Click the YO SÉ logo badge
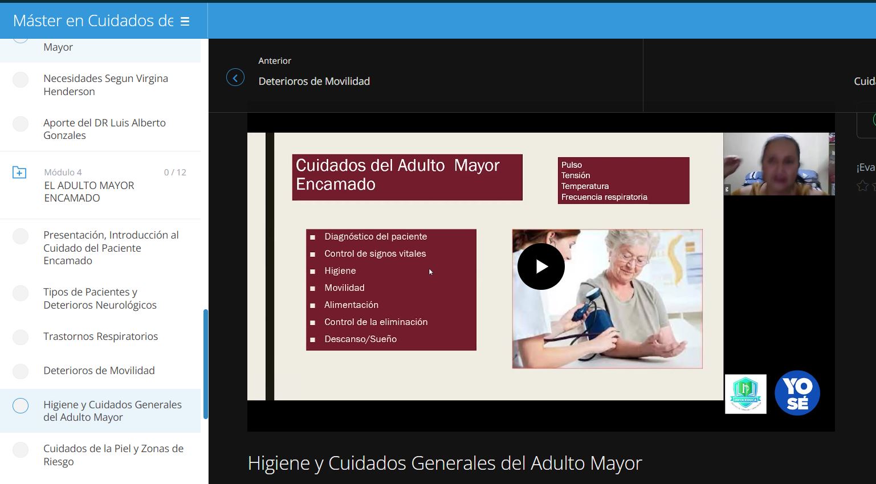This screenshot has height=484, width=876. (x=797, y=393)
